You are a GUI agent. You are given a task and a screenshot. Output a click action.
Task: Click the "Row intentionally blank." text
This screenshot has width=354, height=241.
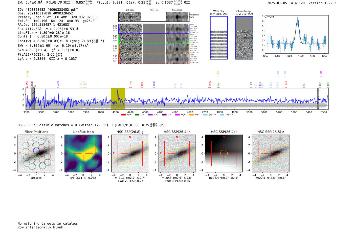coord(41,227)
